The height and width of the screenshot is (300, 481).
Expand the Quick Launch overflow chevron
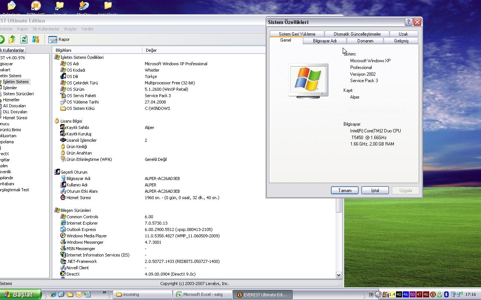pos(104,292)
